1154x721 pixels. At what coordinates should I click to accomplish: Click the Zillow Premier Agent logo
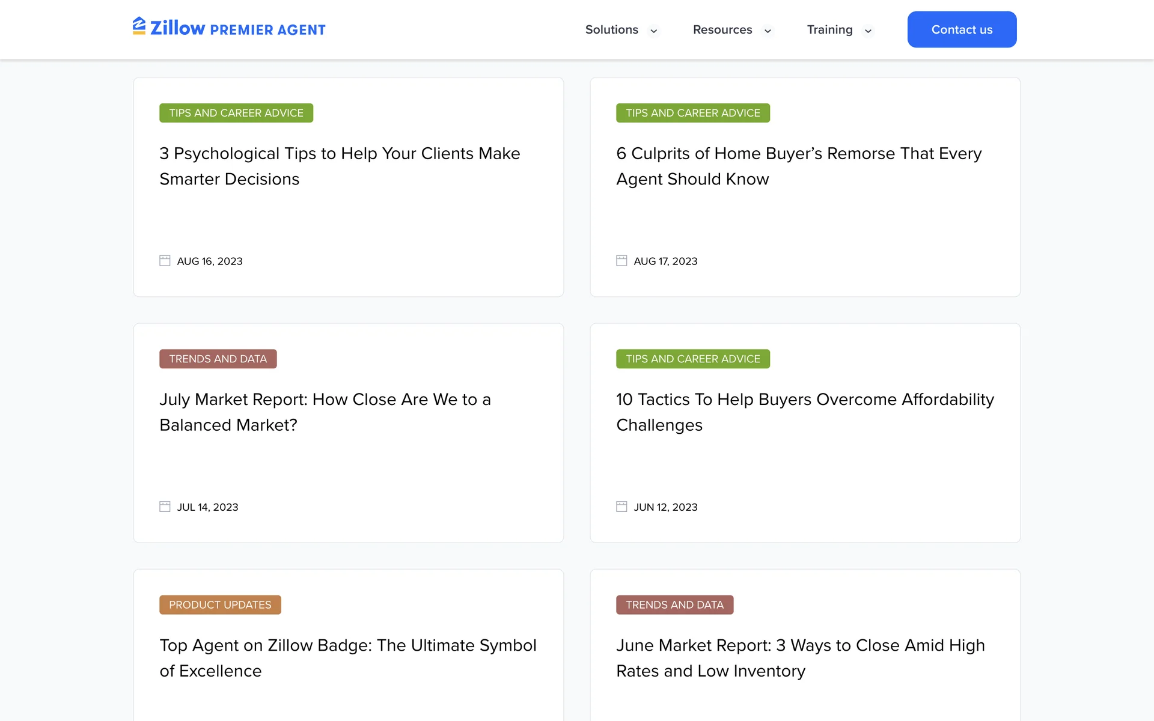[x=229, y=28]
